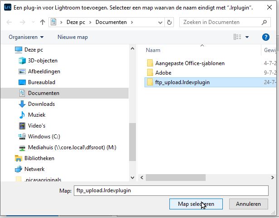Screen dimensions: 279x218
Task: Click the Up one level arrow
Action: click(x=42, y=22)
